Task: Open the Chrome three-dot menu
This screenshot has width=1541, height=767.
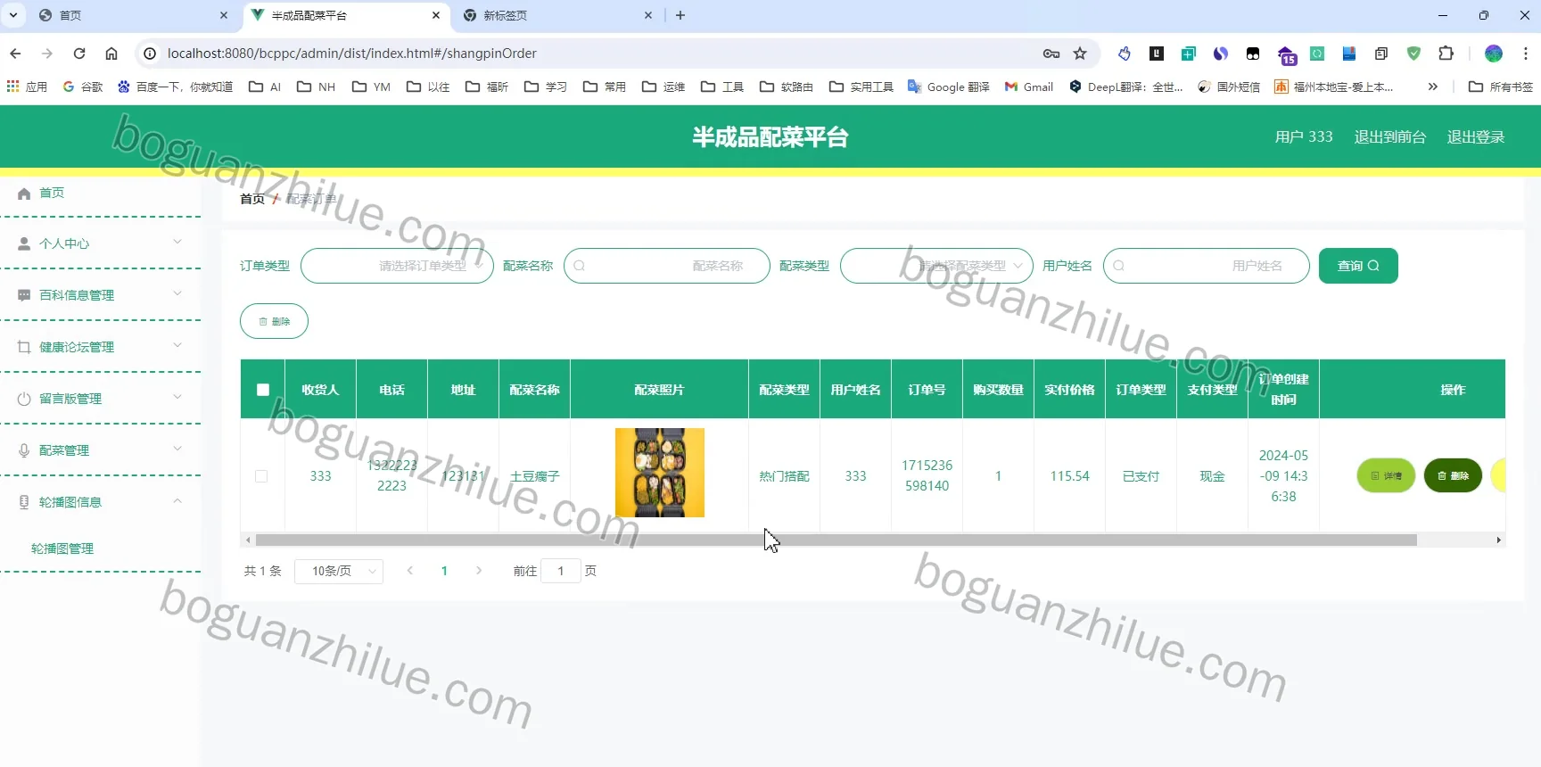Action: click(1526, 54)
